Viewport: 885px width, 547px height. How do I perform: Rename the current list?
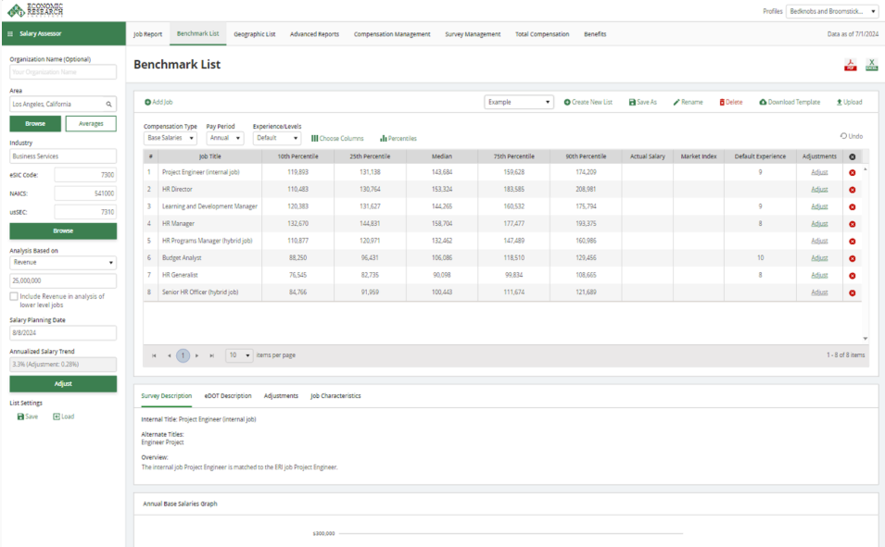click(688, 102)
